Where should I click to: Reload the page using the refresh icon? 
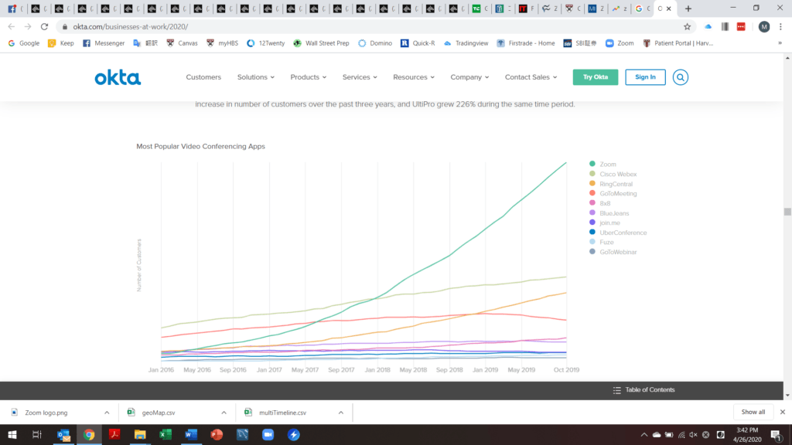46,26
